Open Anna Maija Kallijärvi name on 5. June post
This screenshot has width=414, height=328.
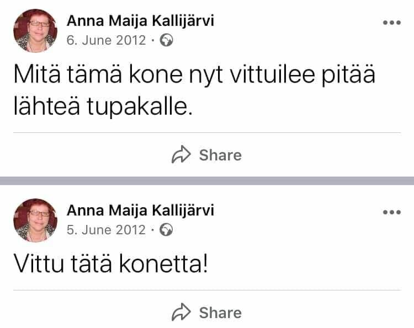coord(140,211)
